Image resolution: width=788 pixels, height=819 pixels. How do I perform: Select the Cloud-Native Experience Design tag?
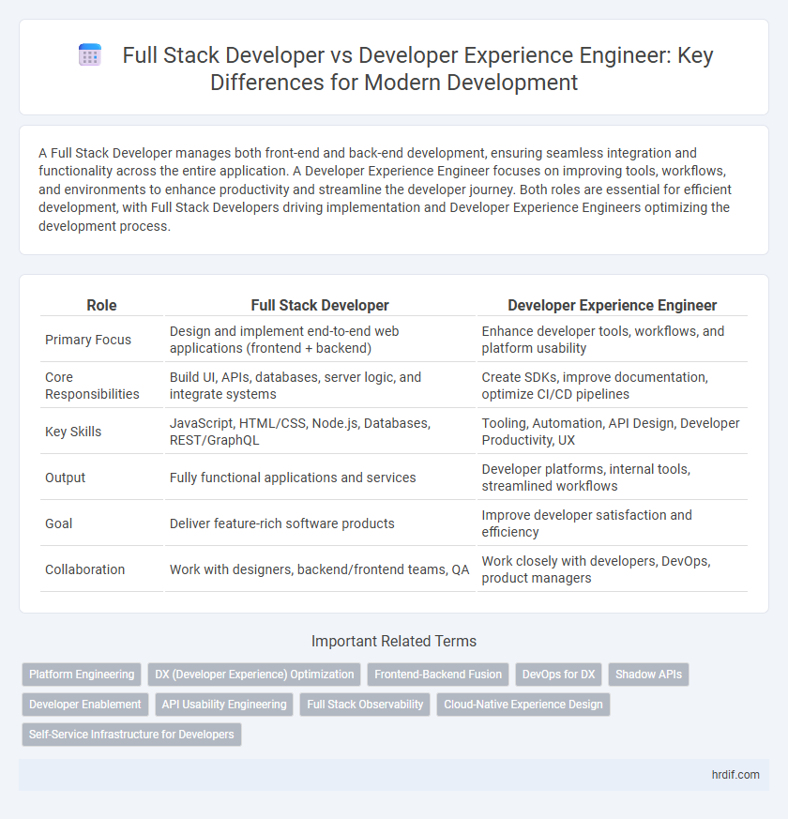tap(523, 705)
